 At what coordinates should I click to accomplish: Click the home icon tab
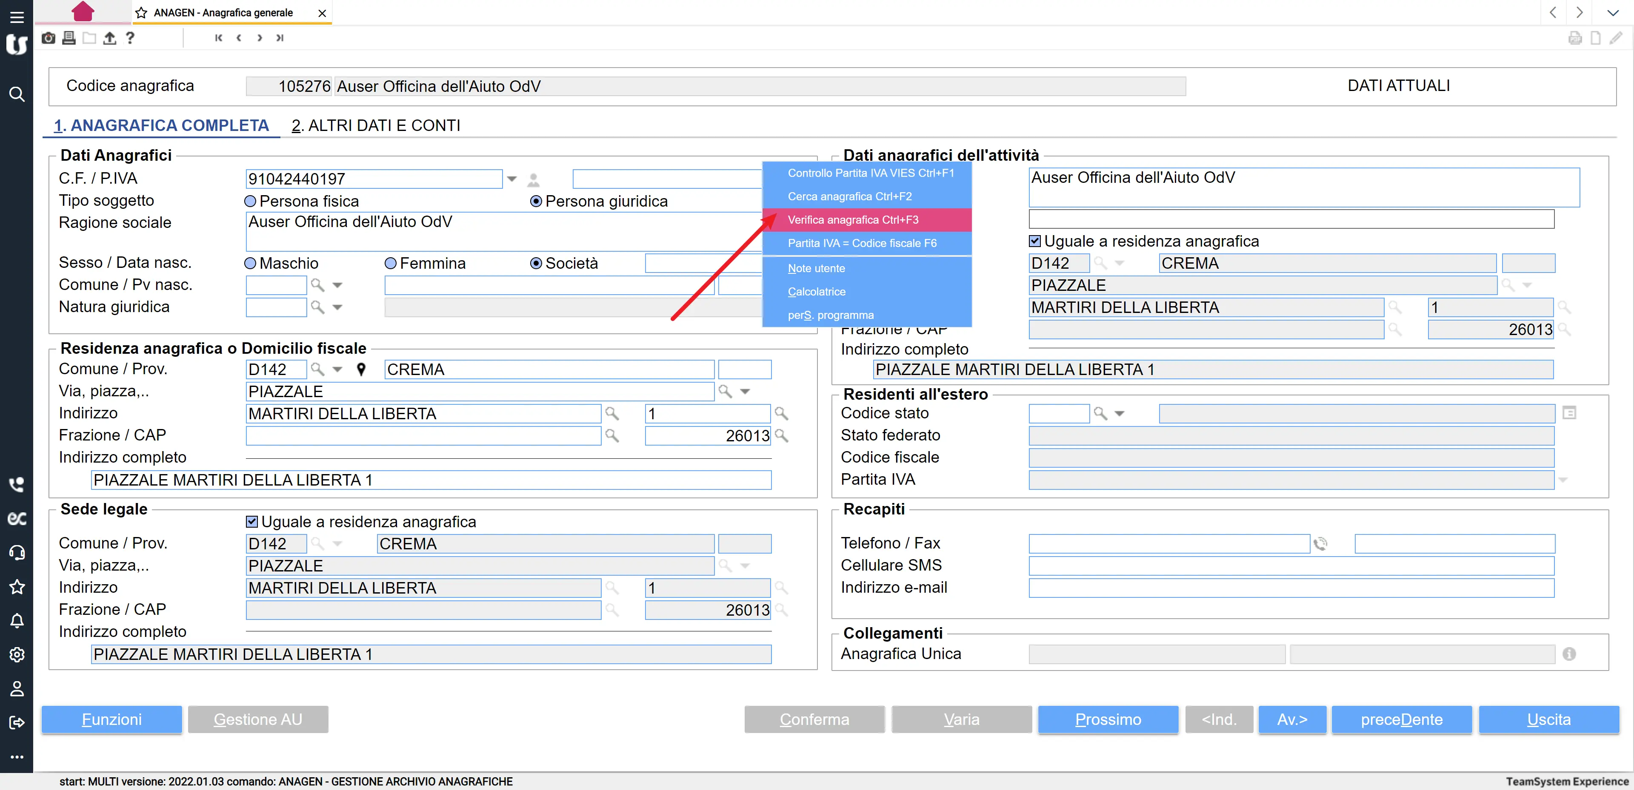tap(83, 11)
